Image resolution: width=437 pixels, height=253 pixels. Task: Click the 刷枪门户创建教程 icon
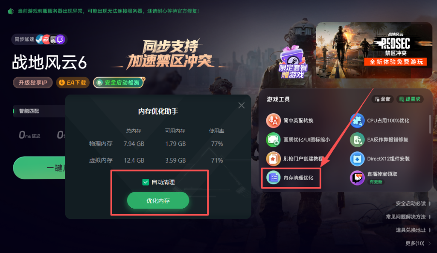click(x=274, y=159)
